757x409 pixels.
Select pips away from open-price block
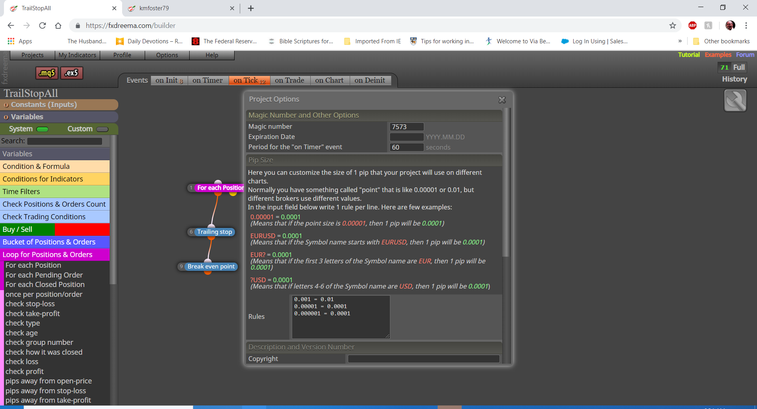(48, 381)
